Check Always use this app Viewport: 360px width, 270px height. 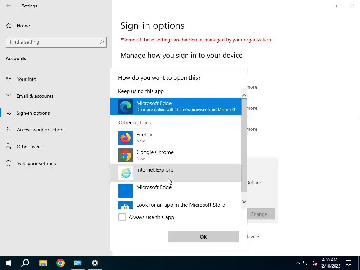122,217
